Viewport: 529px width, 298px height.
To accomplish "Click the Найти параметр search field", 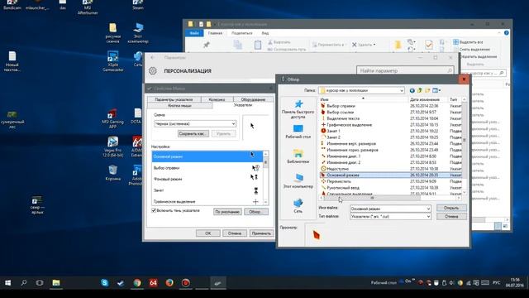I will point(405,70).
